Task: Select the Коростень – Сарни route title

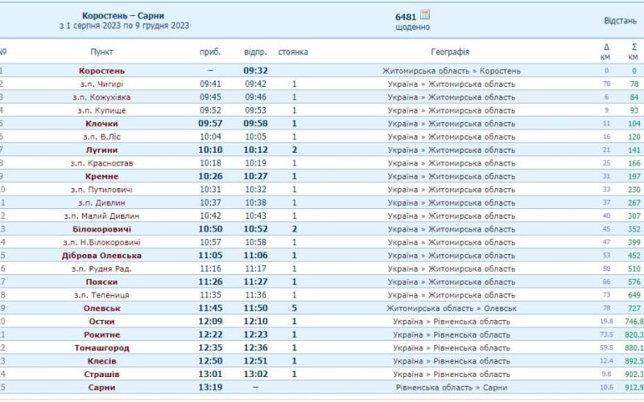Action: [x=123, y=15]
